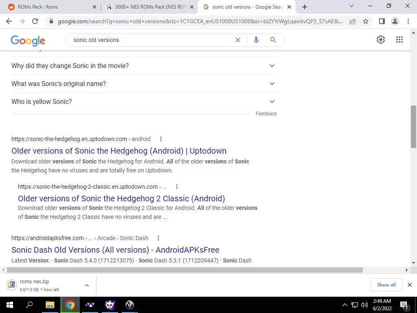417x313 pixels.
Task: Open more options for androidapksfree result
Action: (158, 238)
